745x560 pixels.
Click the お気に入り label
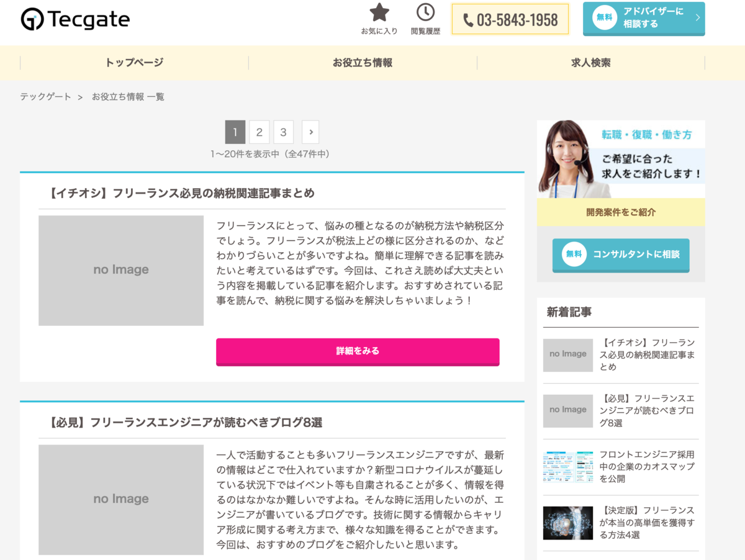point(379,31)
